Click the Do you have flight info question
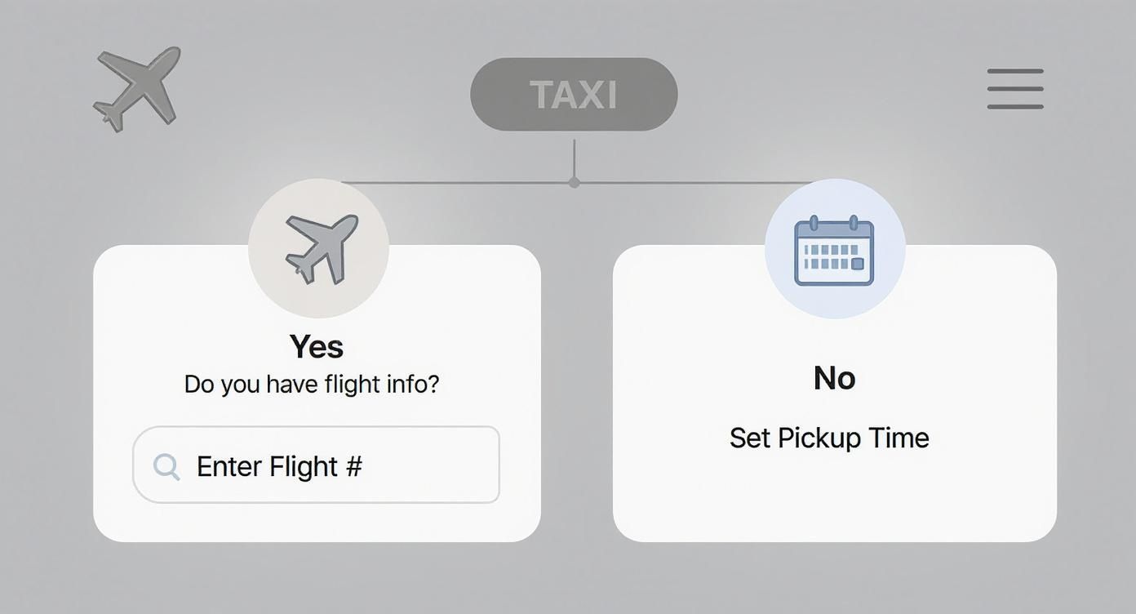Screen dimensions: 1136x614 pyautogui.click(x=311, y=384)
